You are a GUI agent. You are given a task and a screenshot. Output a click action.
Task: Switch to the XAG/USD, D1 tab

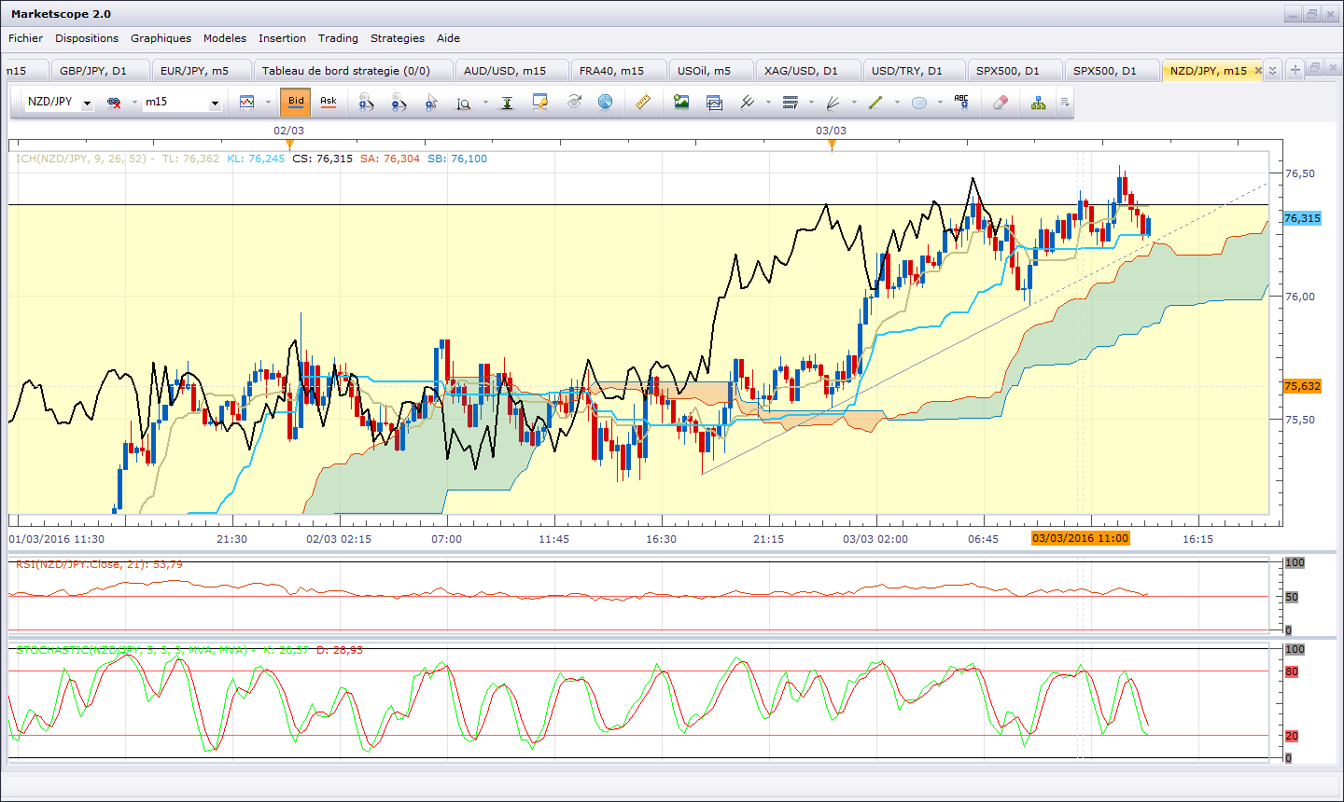coord(801,71)
